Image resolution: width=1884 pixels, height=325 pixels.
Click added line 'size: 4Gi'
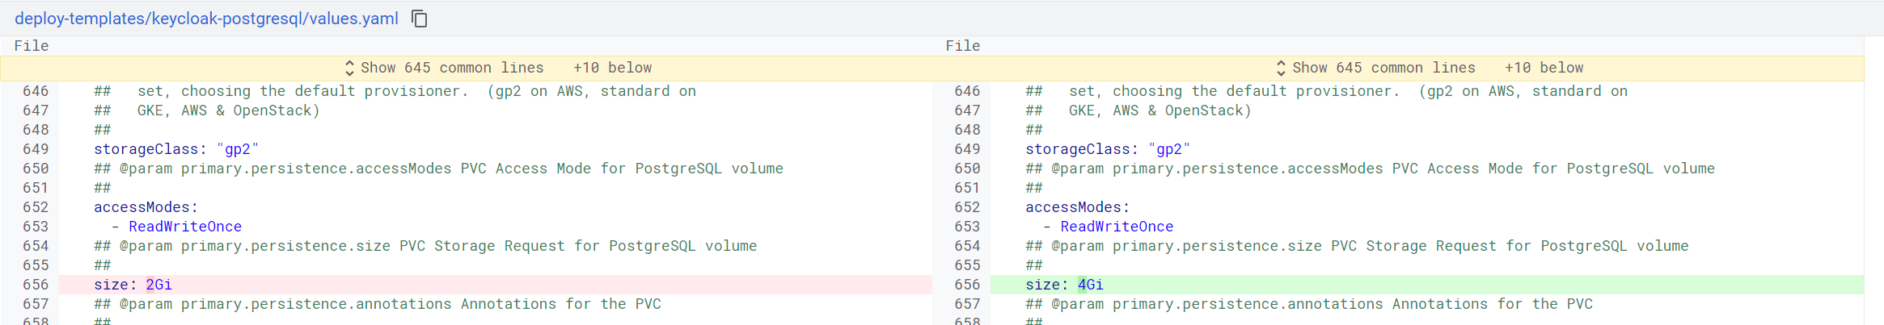[x=1427, y=285]
